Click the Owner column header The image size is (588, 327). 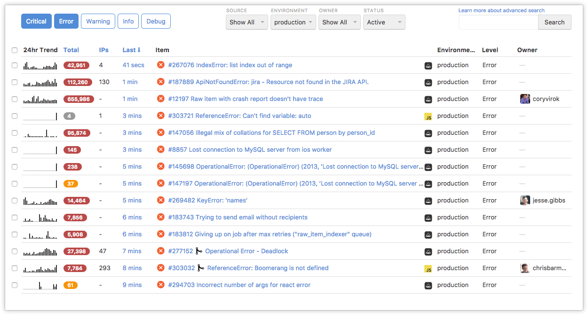[x=527, y=50]
